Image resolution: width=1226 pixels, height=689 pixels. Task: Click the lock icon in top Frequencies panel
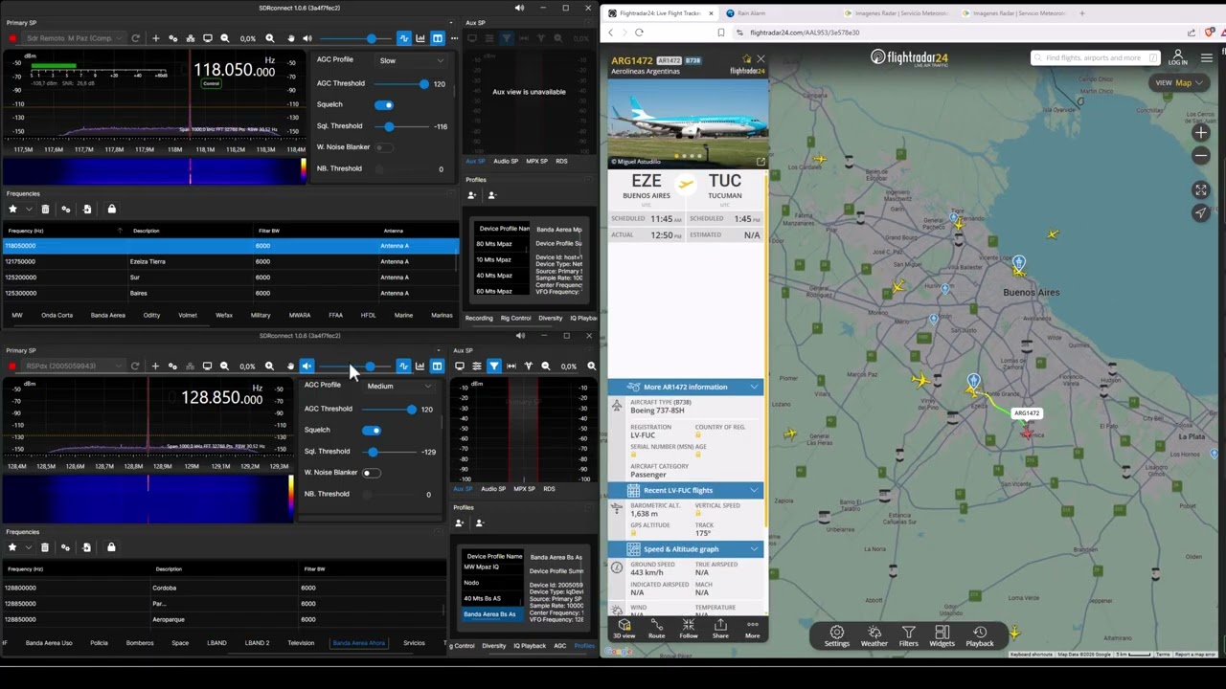tap(111, 209)
